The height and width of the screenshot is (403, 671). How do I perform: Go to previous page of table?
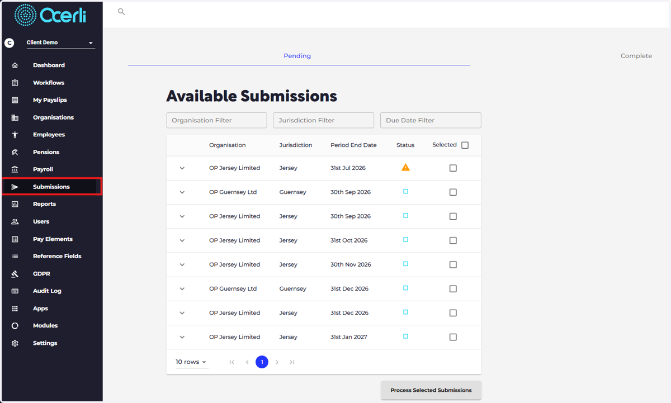(x=247, y=362)
